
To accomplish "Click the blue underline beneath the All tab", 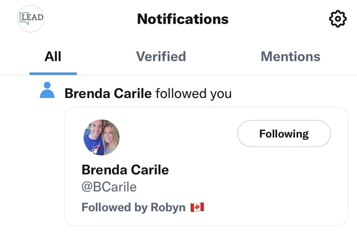I will [x=53, y=73].
